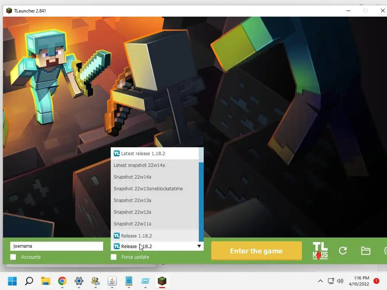Open taskbar Search
The height and width of the screenshot is (290, 387).
point(29,281)
